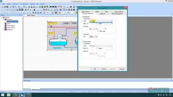Click the 'Справка' button

point(122,69)
